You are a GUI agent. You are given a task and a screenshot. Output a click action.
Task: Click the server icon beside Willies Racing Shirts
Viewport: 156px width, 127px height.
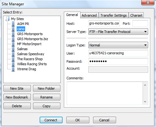pyautogui.click(x=13, y=64)
